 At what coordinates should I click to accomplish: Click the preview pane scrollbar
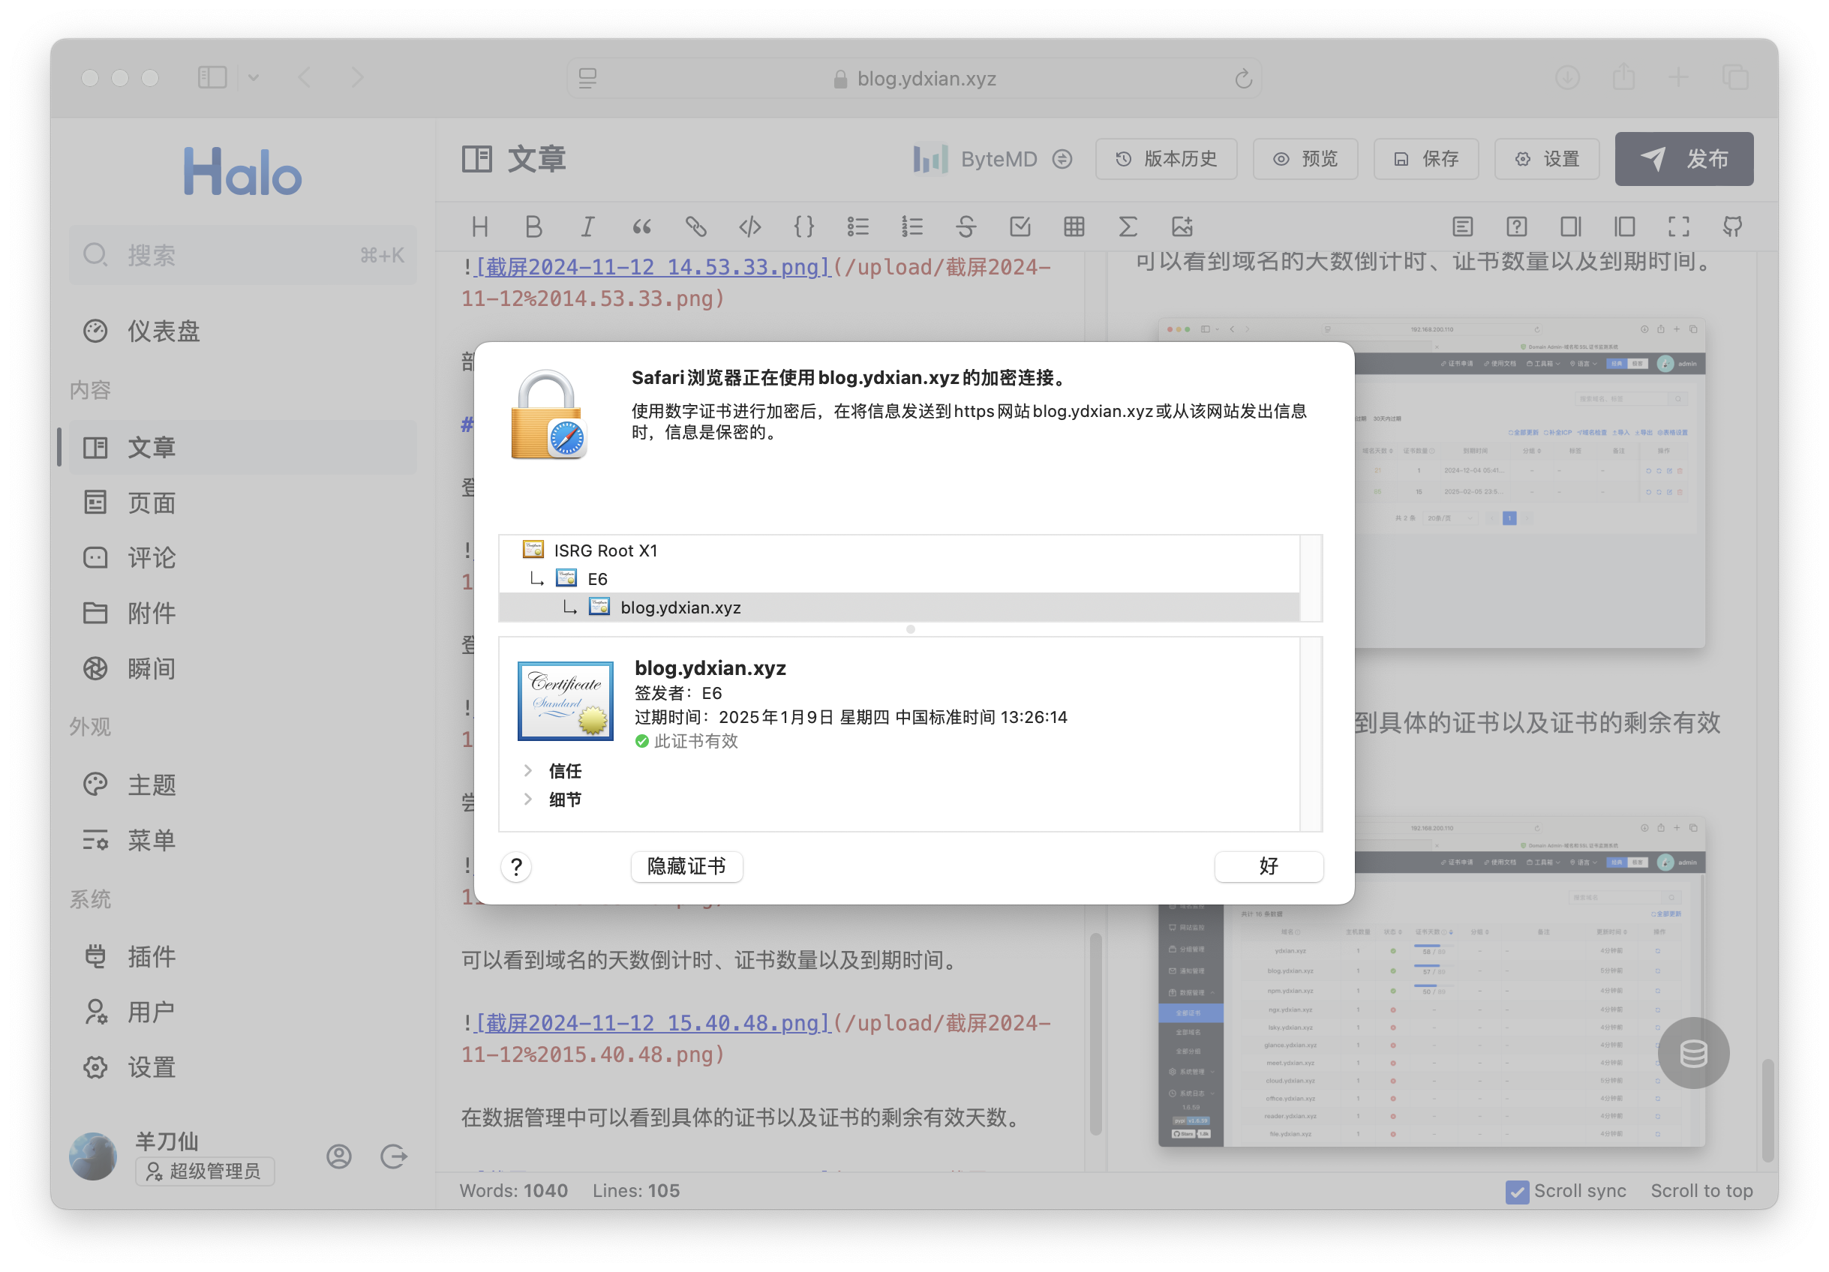(x=1767, y=1111)
